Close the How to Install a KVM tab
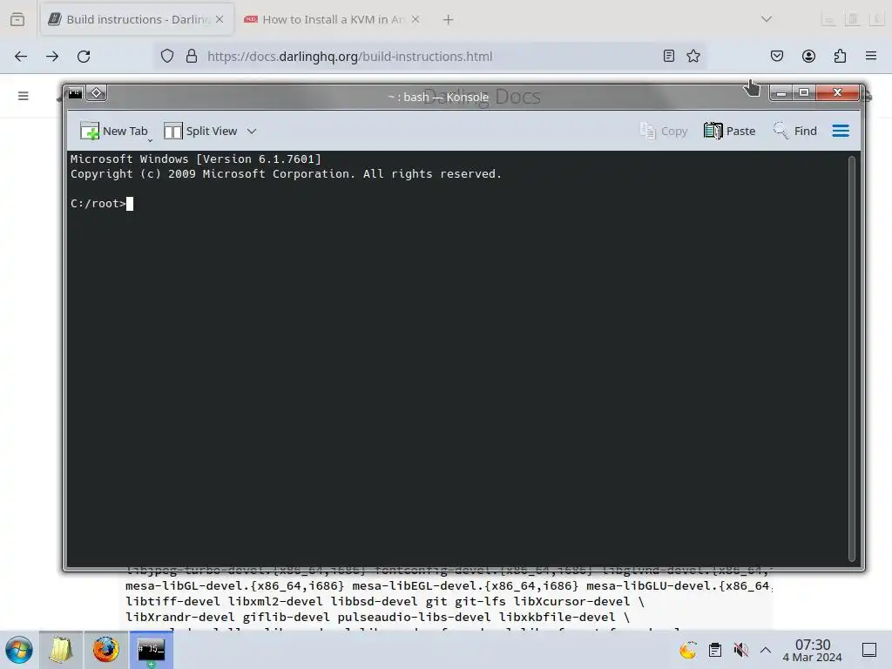This screenshot has width=892, height=669. (416, 19)
